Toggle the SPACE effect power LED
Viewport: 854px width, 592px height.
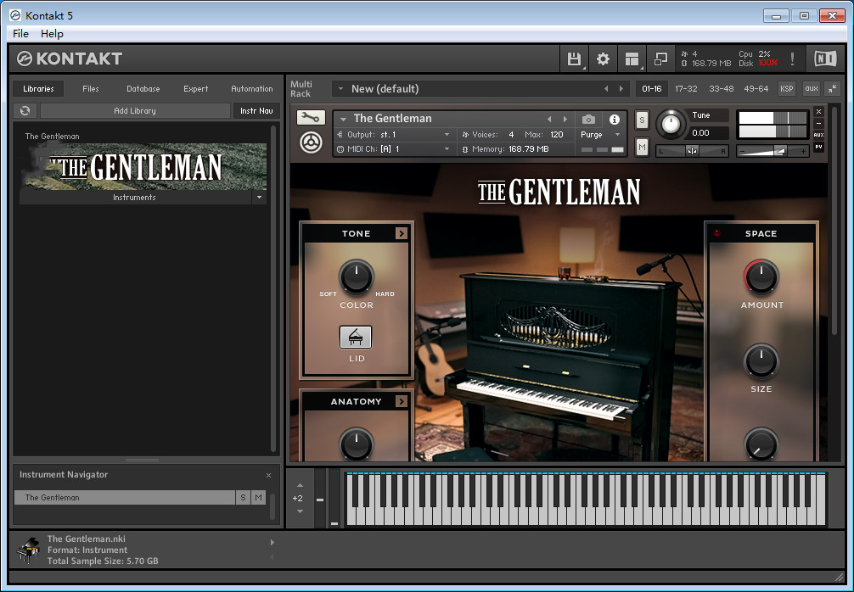tap(716, 233)
